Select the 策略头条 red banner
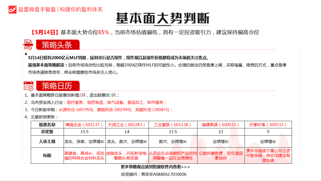The height and width of the screenshot is (181, 322). point(57,45)
